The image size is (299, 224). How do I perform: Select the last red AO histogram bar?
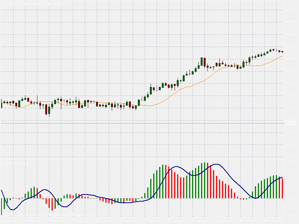283,188
